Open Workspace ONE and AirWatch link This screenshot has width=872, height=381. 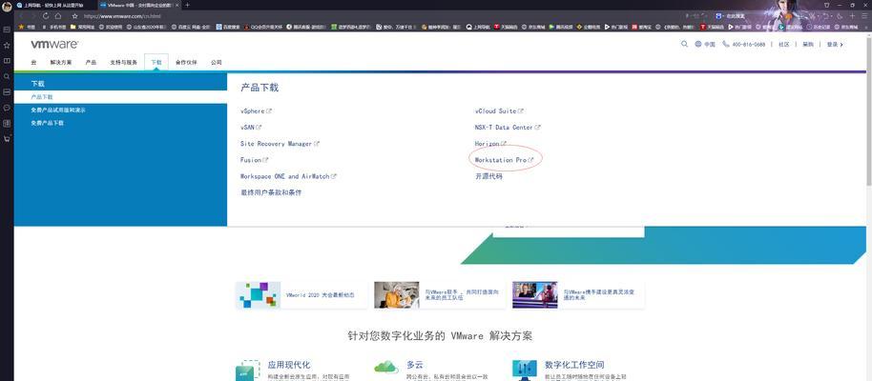pyautogui.click(x=288, y=176)
